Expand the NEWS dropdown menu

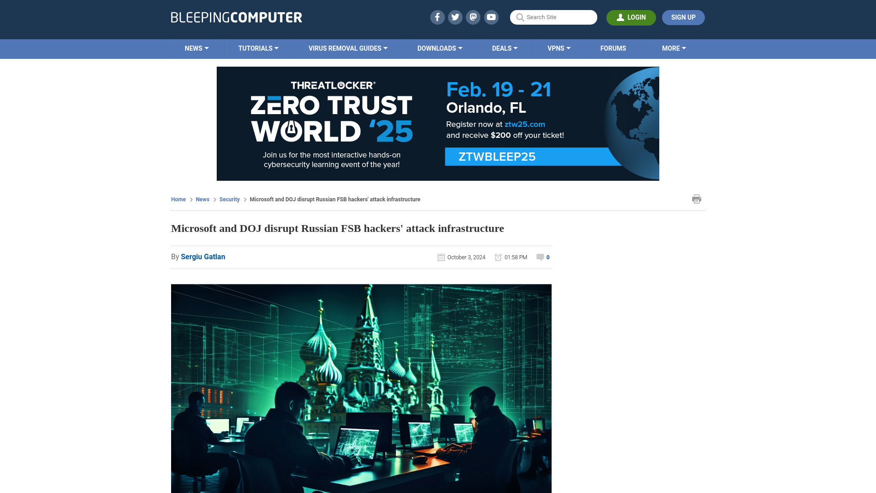197,48
